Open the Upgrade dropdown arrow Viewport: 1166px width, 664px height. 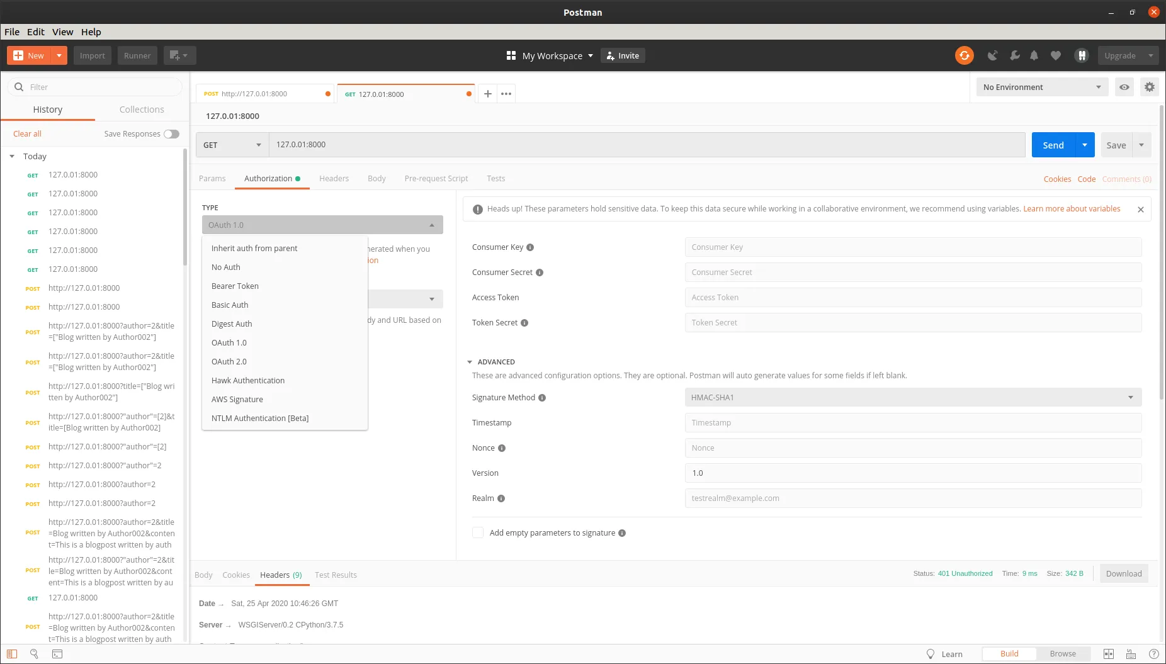click(x=1151, y=55)
